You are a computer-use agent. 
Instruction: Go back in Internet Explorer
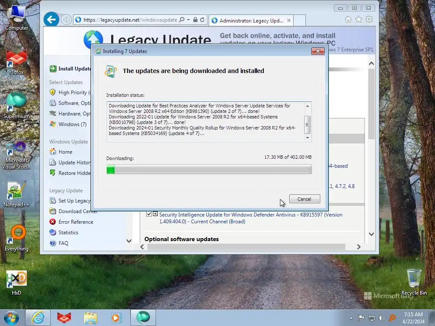point(51,20)
